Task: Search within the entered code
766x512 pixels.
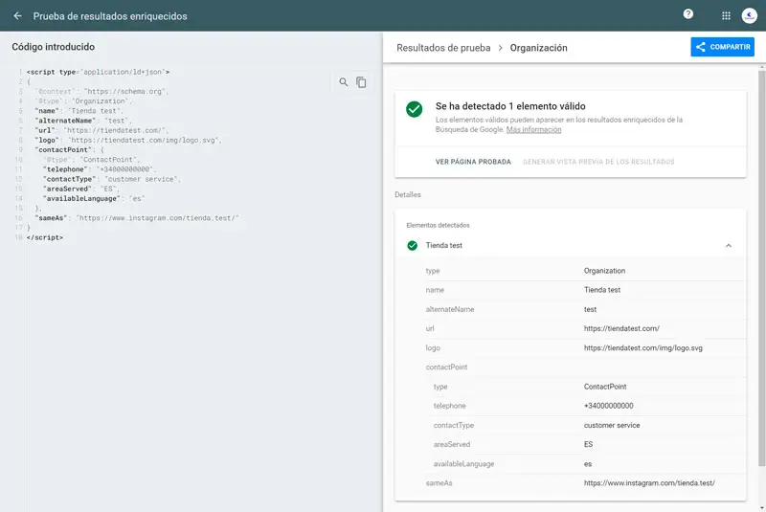Action: tap(344, 82)
